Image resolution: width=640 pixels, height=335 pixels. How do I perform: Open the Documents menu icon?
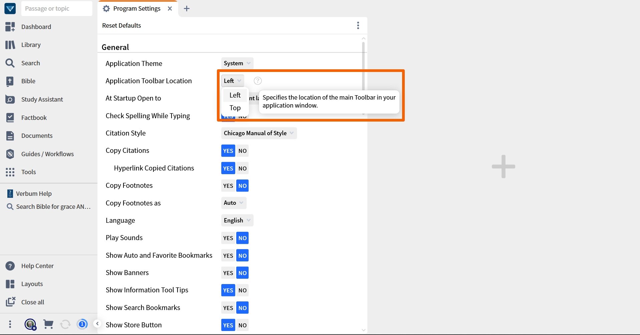[x=10, y=136]
